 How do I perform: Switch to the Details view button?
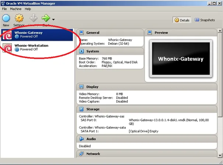click(182, 20)
